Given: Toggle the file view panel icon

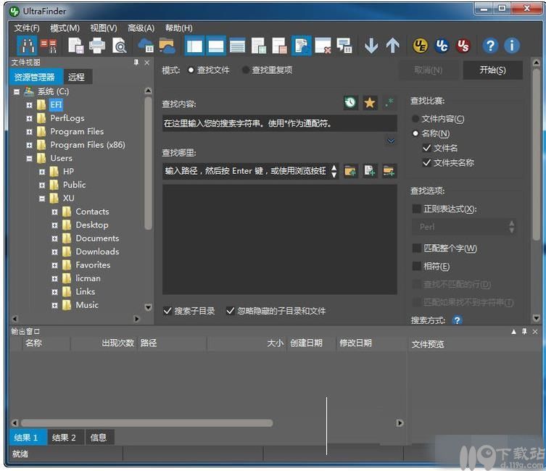Looking at the screenshot, I should [194, 46].
